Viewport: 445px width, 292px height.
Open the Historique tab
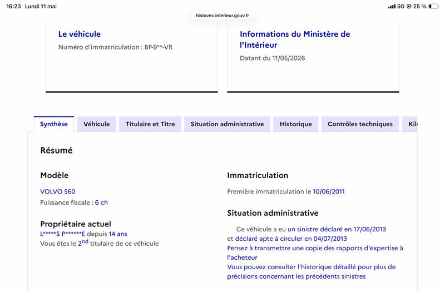point(296,124)
